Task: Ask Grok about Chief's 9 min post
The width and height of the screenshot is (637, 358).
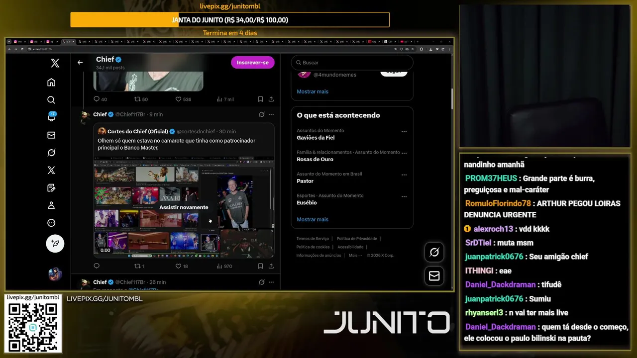Action: (261, 114)
